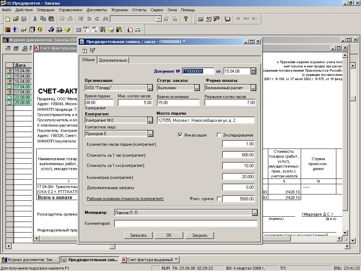Click the yellow question mark help icon

click(x=186, y=19)
